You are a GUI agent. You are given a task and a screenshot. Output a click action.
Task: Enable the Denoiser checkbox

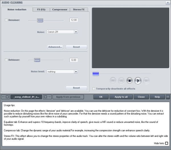coord(6,20)
